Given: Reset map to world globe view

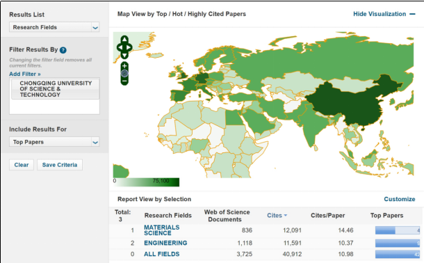Looking at the screenshot, I should [x=124, y=73].
